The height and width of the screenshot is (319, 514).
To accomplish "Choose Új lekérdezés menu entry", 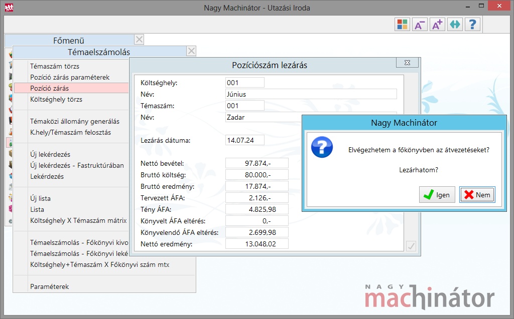I will pyautogui.click(x=50, y=154).
